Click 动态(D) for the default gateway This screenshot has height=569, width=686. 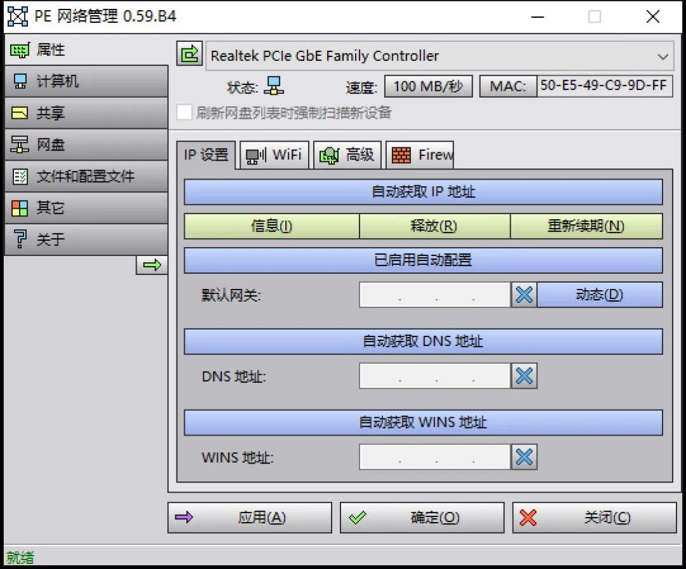click(x=600, y=294)
